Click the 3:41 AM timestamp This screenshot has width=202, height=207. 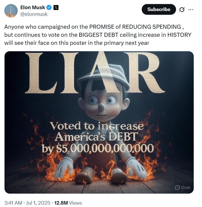(13, 203)
